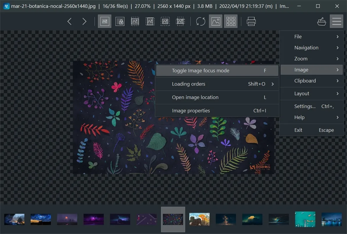Select Scale to fit zoom mode
This screenshot has width=347, height=234.
pos(165,21)
